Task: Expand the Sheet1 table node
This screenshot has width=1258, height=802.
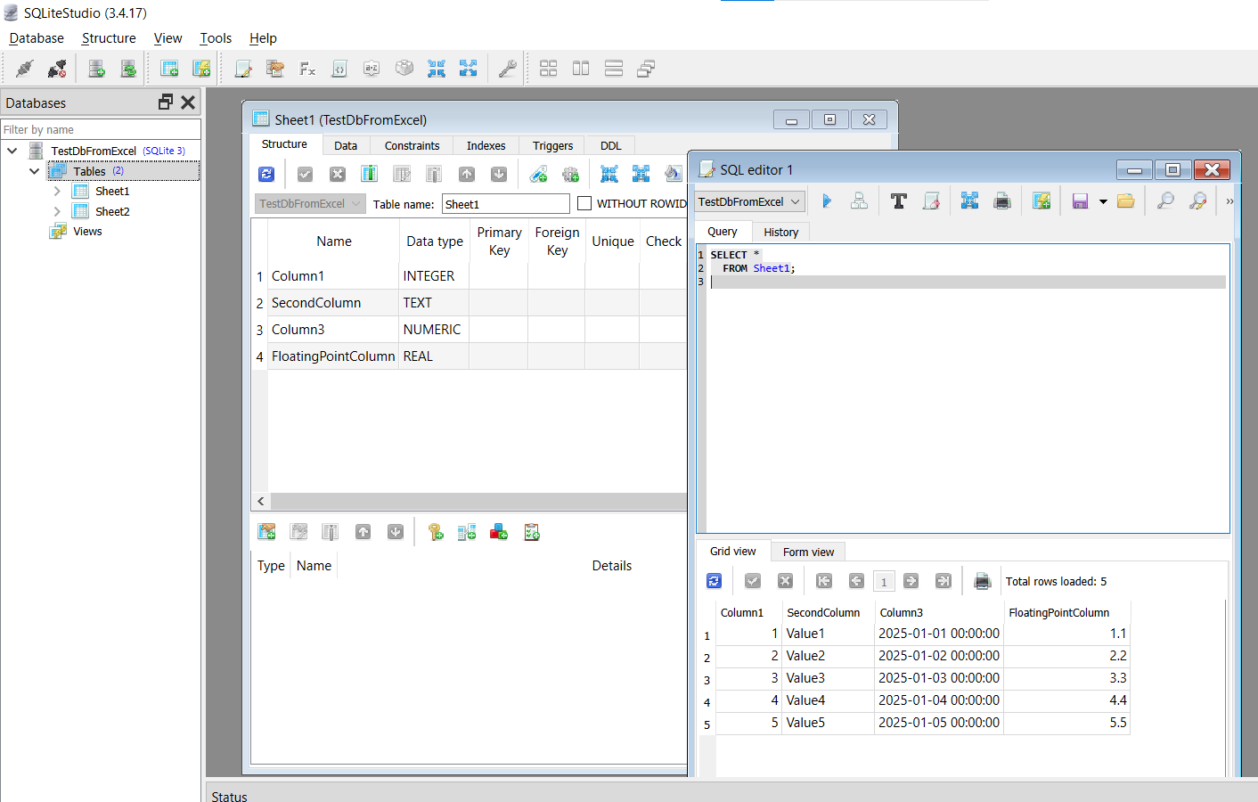Action: pyautogui.click(x=57, y=191)
